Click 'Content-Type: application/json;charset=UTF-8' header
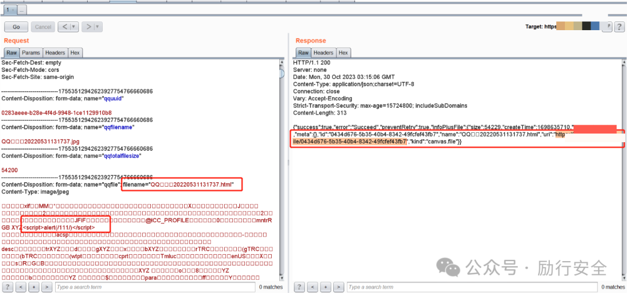The height and width of the screenshot is (293, 627). click(x=354, y=84)
